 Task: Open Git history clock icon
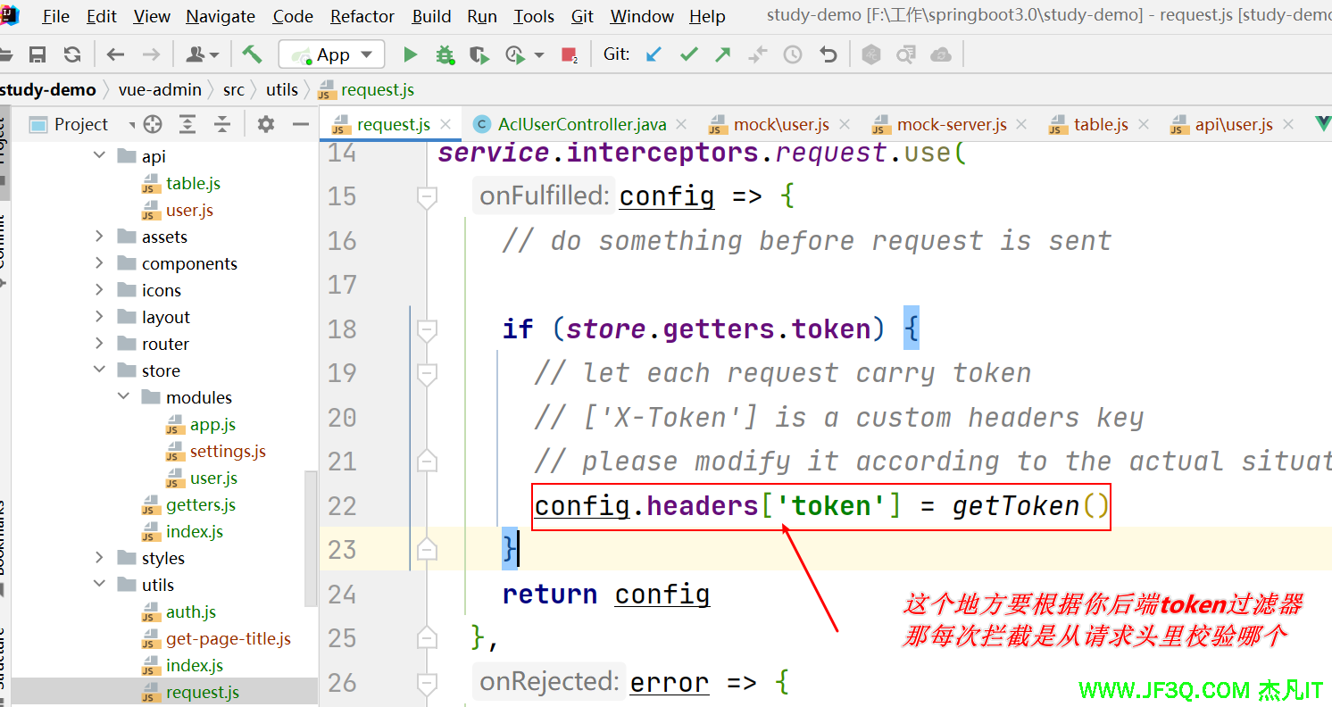pos(792,55)
